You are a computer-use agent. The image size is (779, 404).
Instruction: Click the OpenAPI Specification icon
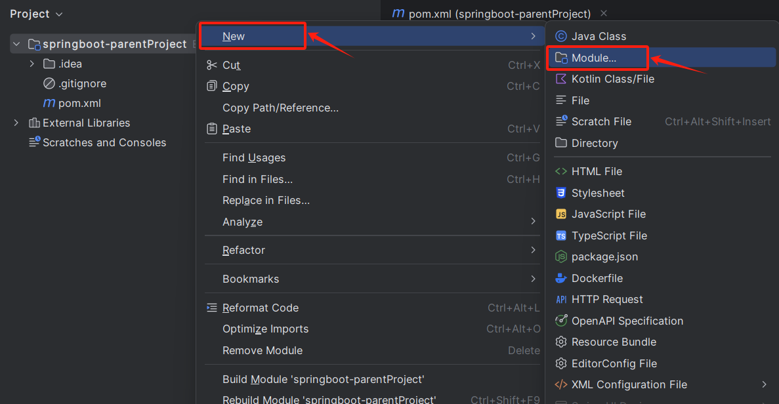561,321
